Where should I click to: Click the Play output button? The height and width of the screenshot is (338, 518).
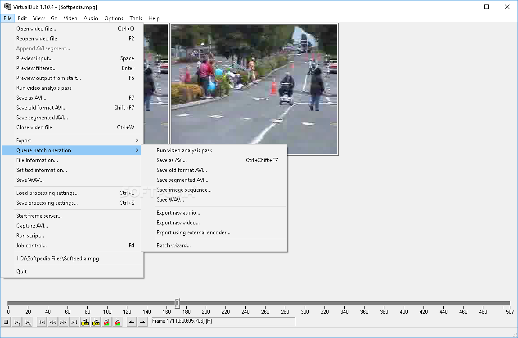(27, 322)
